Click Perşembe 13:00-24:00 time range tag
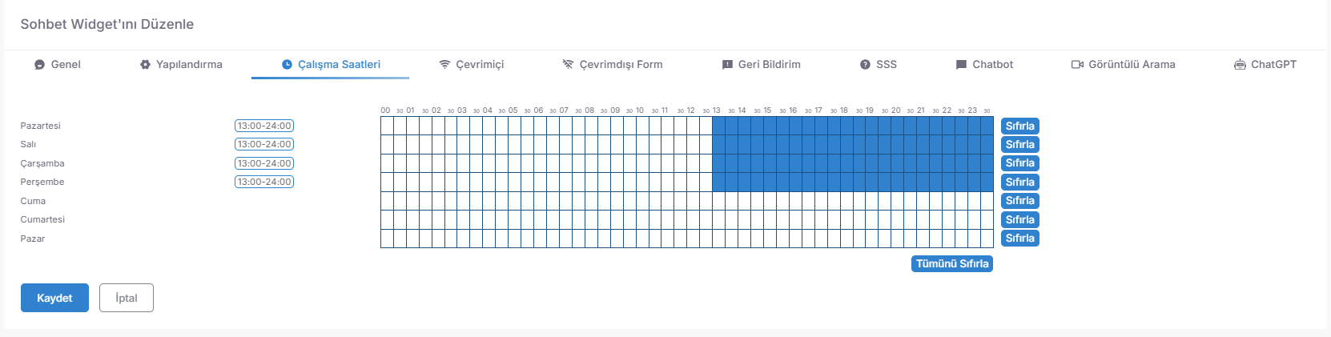 click(264, 182)
